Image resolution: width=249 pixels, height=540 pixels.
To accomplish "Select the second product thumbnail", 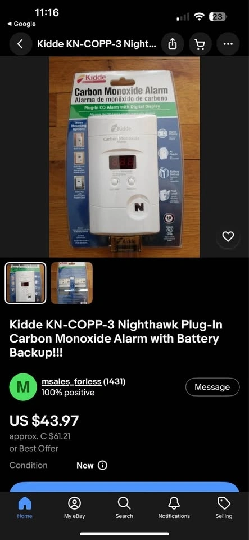I will coord(72,283).
